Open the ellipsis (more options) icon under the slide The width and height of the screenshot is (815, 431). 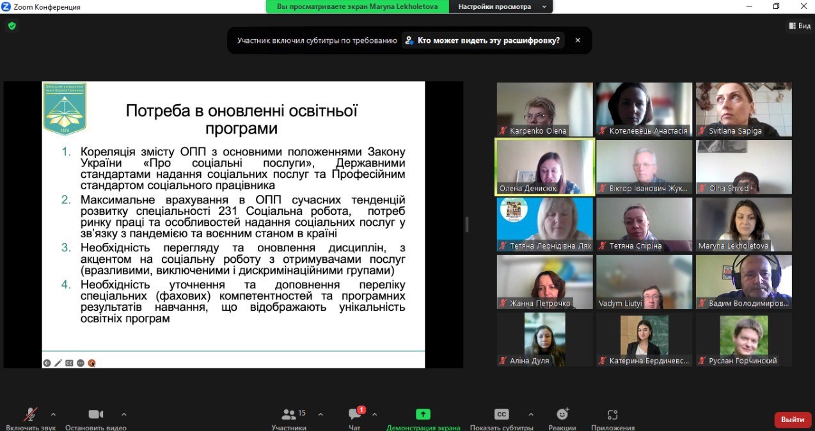click(x=82, y=363)
